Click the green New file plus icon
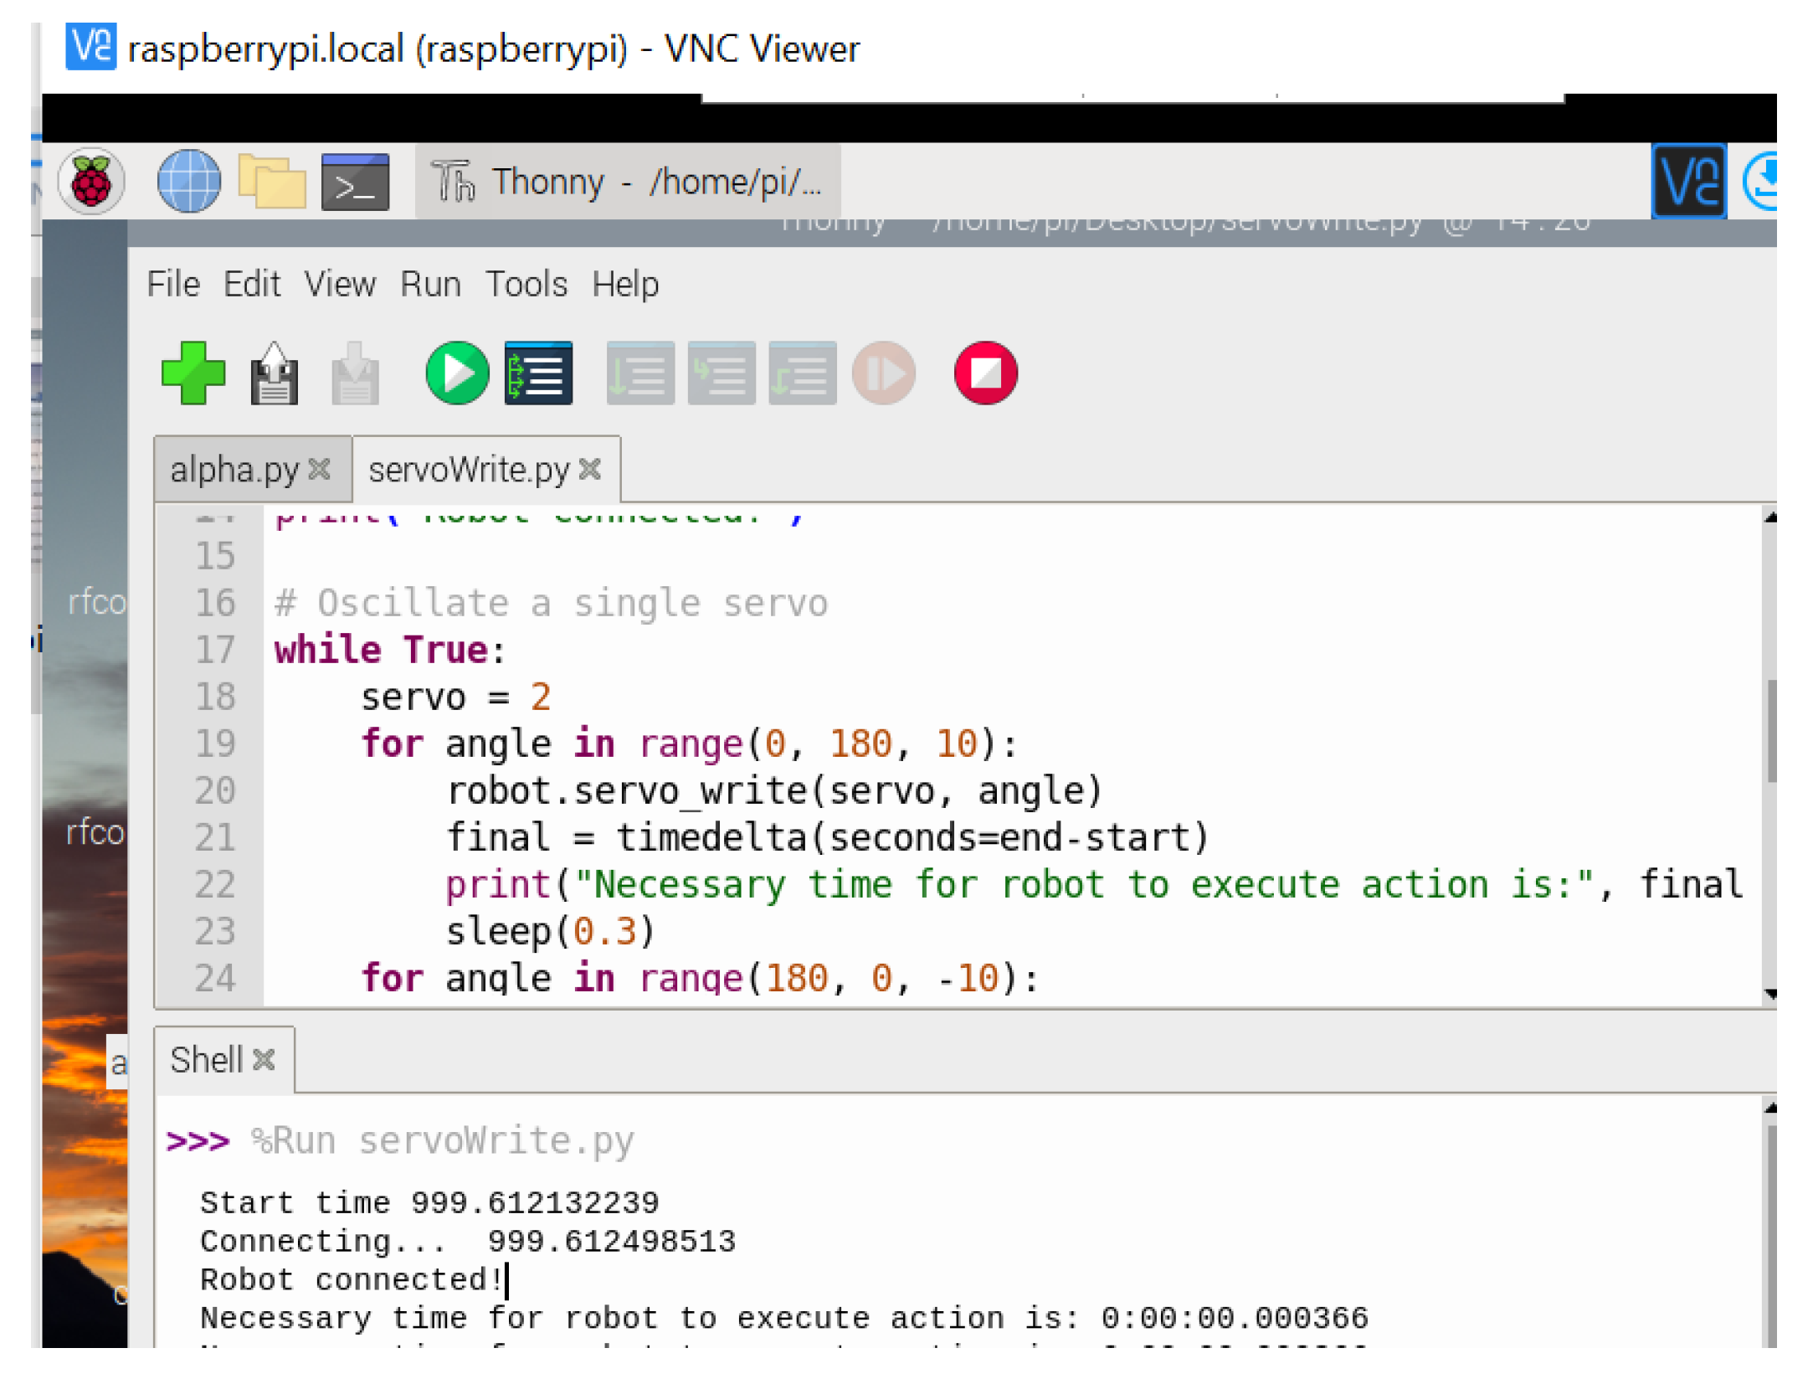Screen dimensions: 1813x1379 [x=193, y=373]
